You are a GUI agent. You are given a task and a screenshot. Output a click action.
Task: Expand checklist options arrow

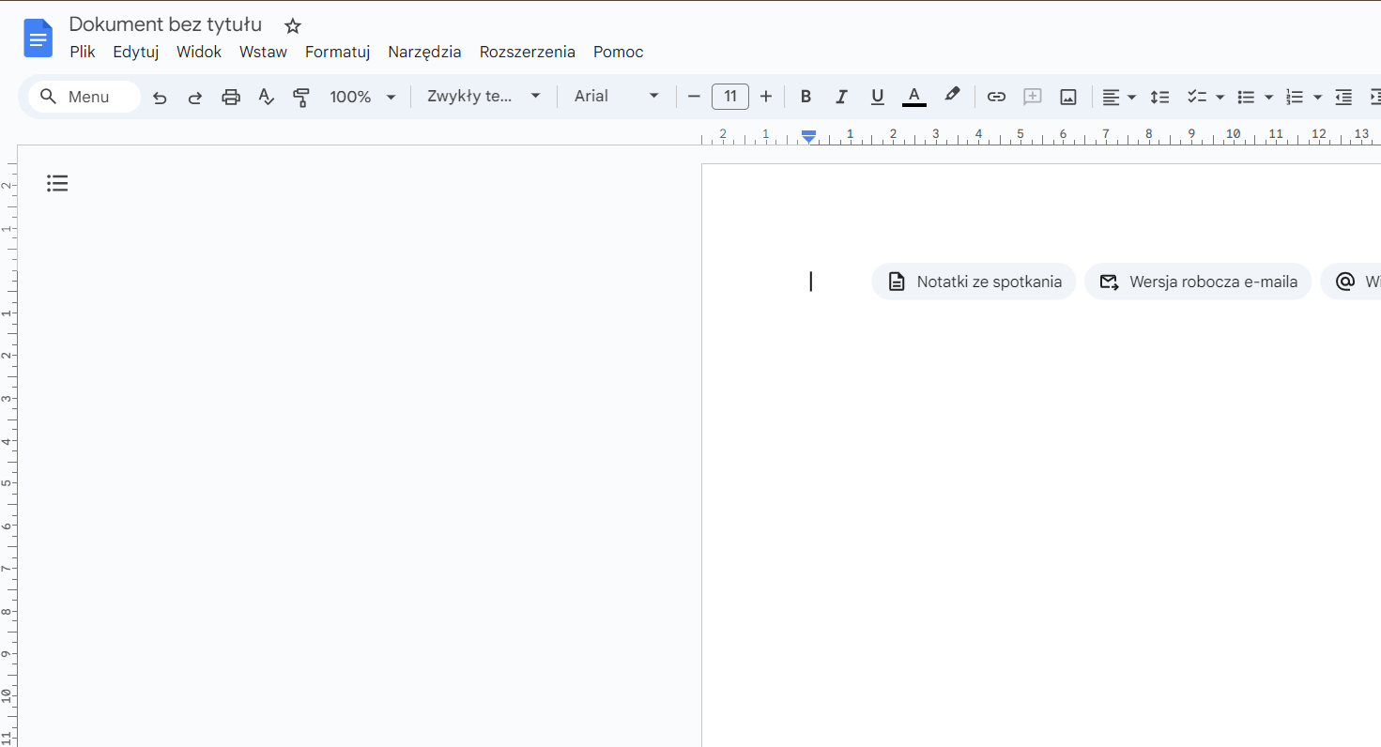click(x=1220, y=97)
